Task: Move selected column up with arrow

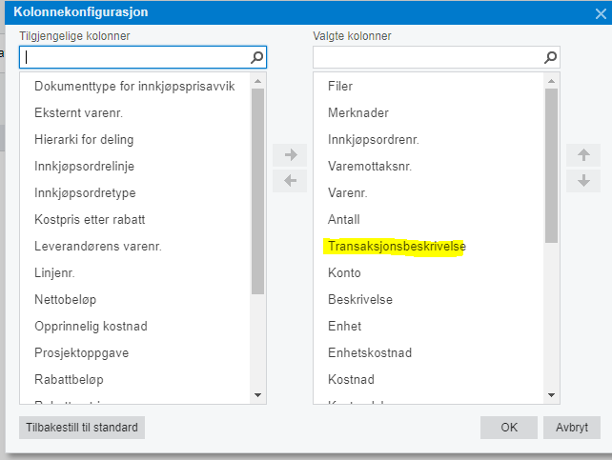Action: pyautogui.click(x=583, y=155)
